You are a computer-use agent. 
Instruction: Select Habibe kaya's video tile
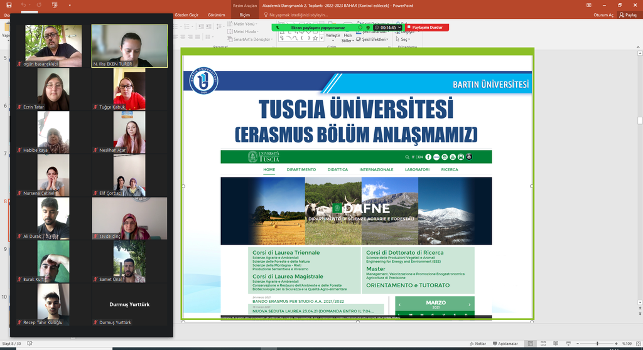coord(53,132)
